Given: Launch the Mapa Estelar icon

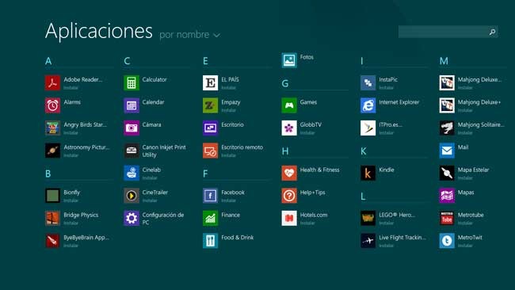Looking at the screenshot, I should pos(447,173).
